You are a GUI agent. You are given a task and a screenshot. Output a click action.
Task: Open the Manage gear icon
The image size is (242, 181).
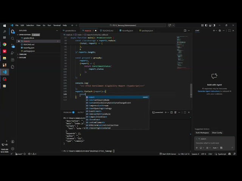[12, 149]
